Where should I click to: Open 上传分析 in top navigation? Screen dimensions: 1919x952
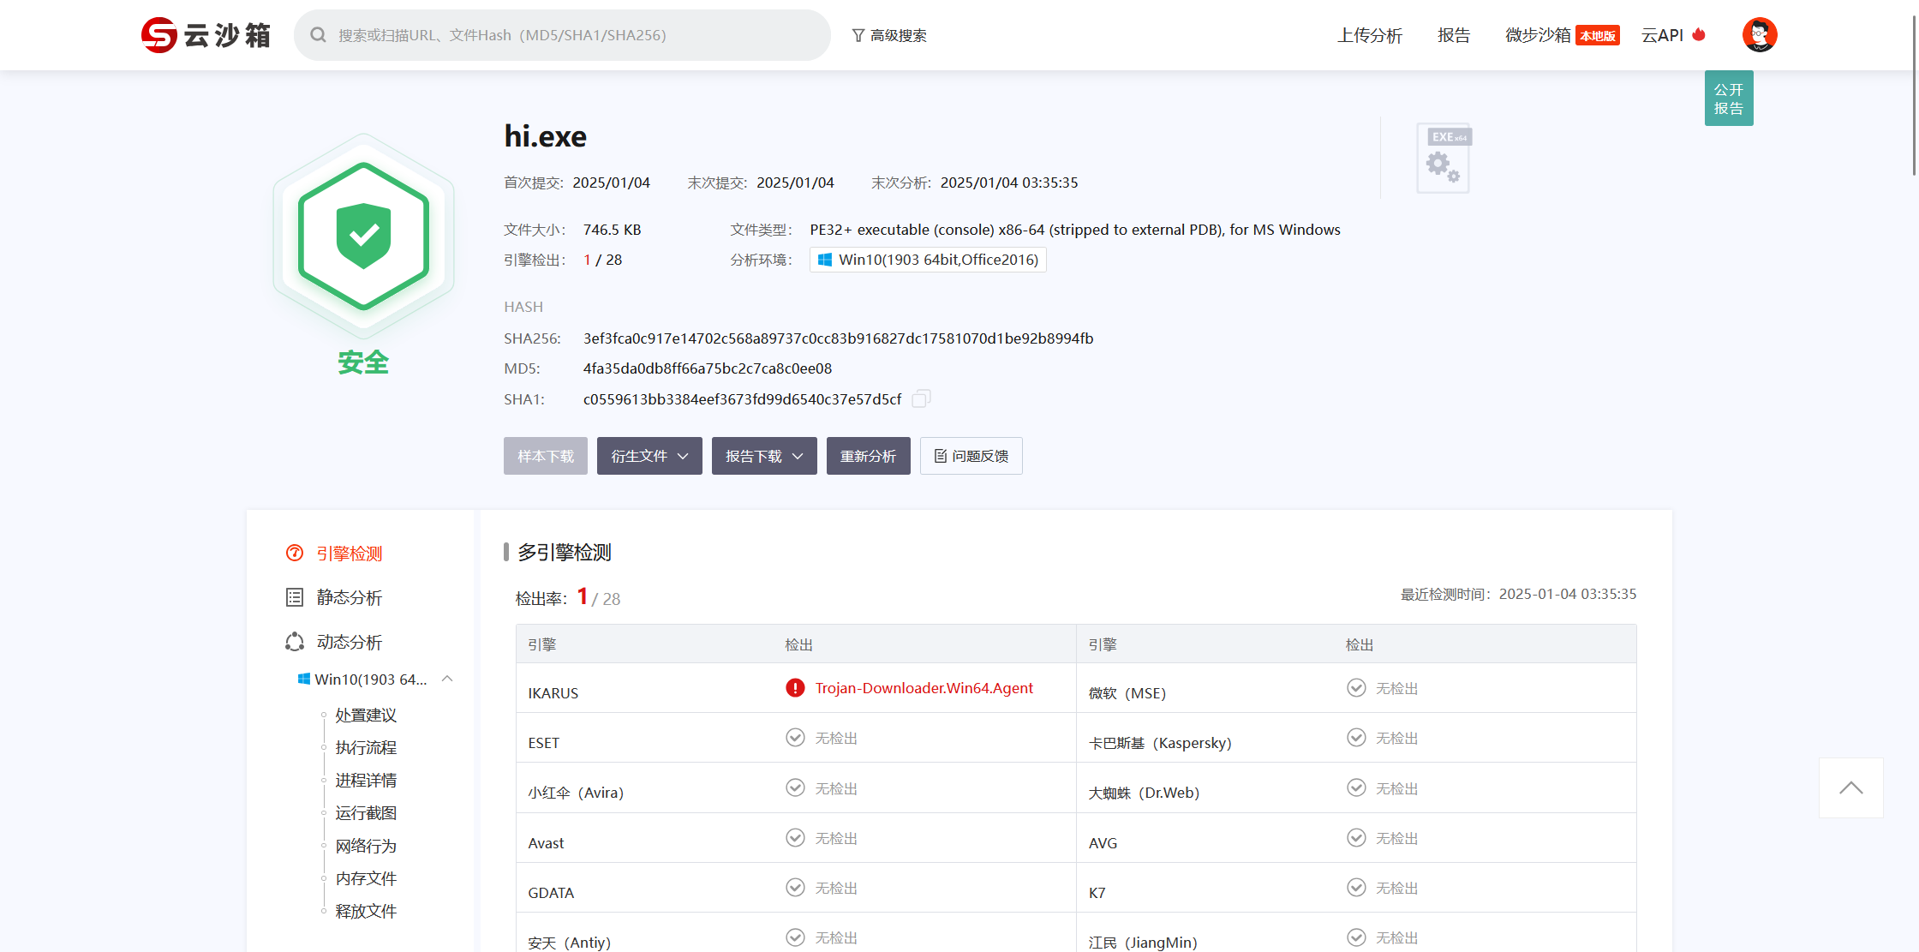point(1369,35)
